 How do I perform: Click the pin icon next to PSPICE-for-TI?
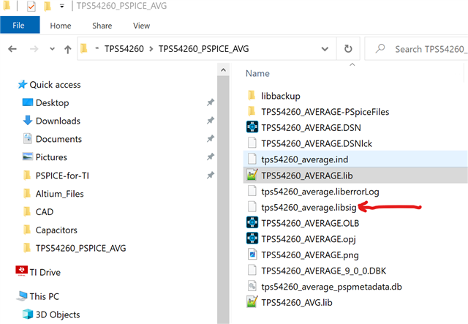tap(211, 176)
